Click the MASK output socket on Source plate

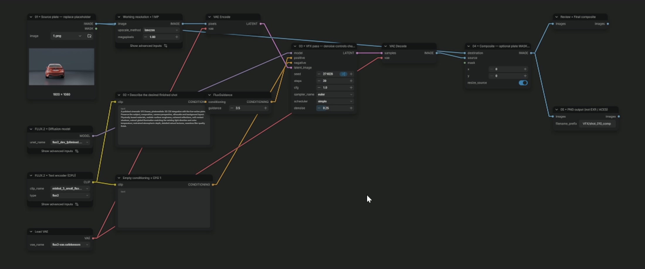[96, 29]
